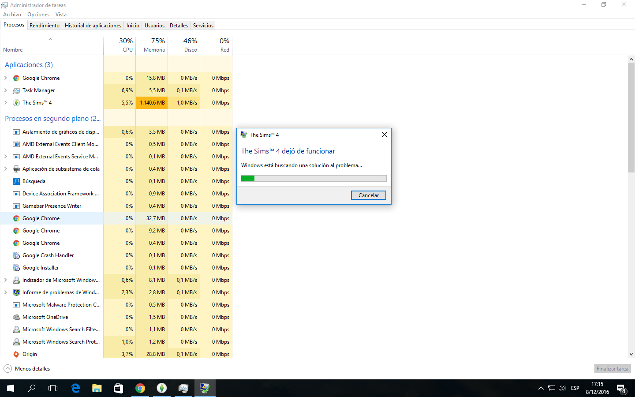Image resolution: width=635 pixels, height=397 pixels.
Task: Click the volume icon in system tray
Action: tap(562, 388)
